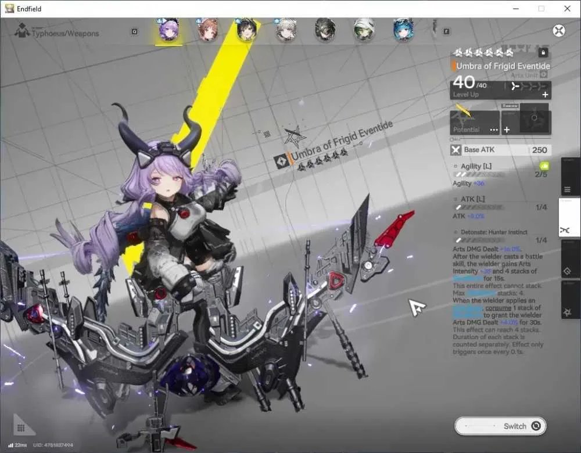Select the Agility [L] stat label
The width and height of the screenshot is (581, 453).
coord(476,166)
